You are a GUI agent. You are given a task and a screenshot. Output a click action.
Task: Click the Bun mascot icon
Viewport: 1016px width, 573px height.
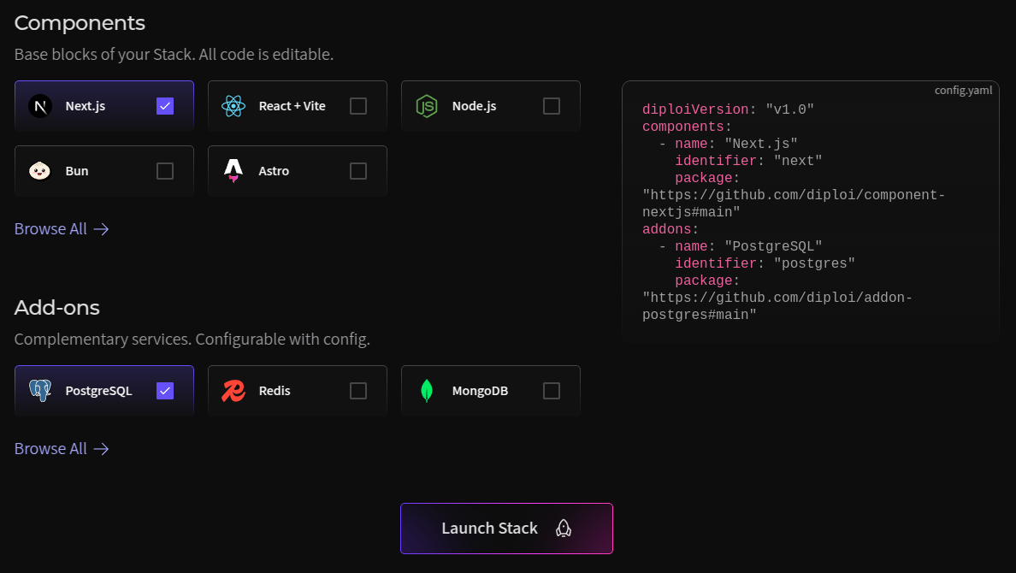pyautogui.click(x=39, y=170)
